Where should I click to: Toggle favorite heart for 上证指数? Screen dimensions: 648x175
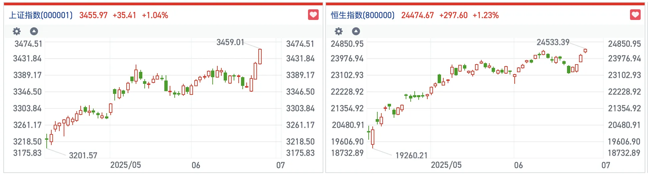point(313,15)
